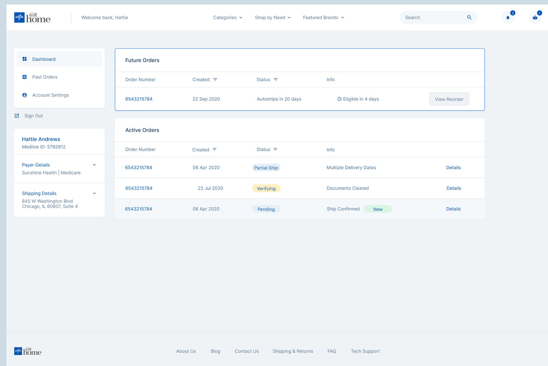Click the Verifying status badge
The width and height of the screenshot is (548, 366).
point(266,188)
